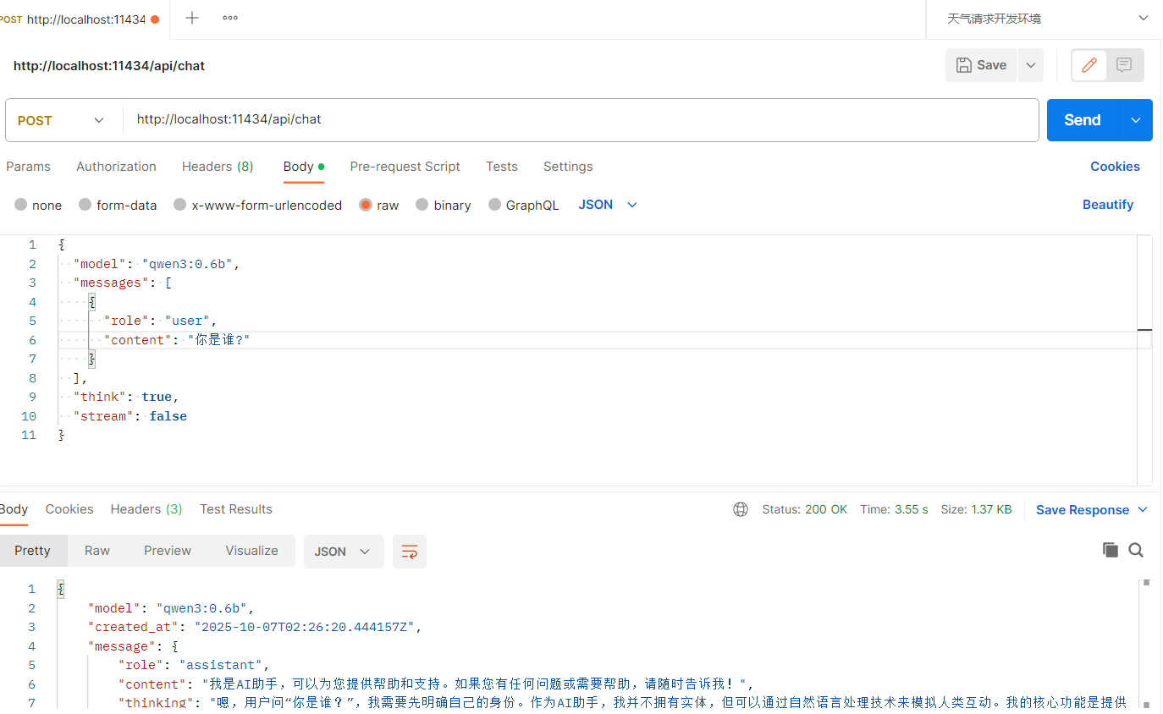Open the Pre-request Script tab
1163x714 pixels.
[x=405, y=167]
